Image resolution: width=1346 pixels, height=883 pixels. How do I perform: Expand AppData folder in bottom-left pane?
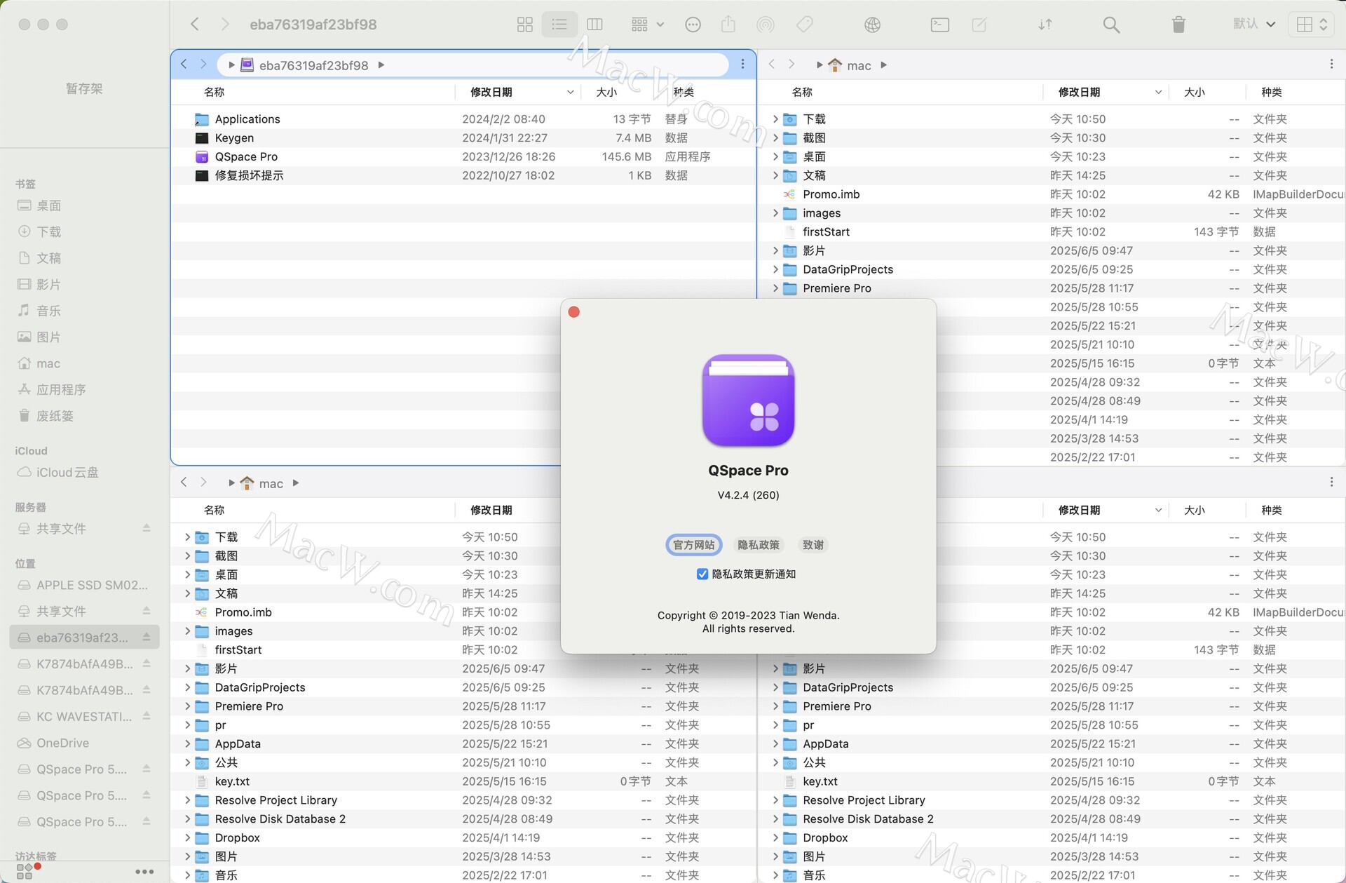(187, 743)
